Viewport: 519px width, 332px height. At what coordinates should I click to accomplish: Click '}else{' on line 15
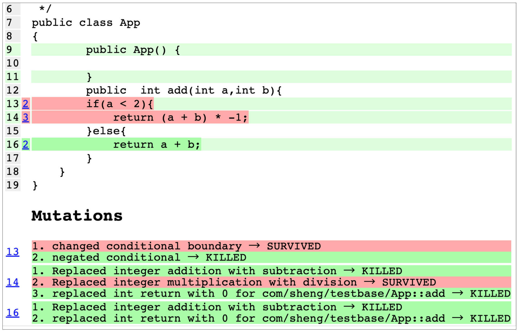tap(106, 131)
